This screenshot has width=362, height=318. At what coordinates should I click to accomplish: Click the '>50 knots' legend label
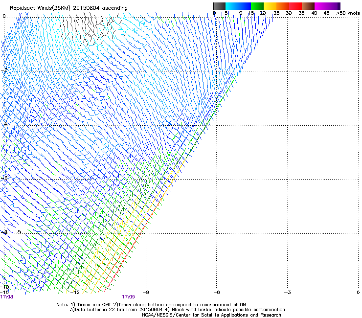pyautogui.click(x=348, y=13)
